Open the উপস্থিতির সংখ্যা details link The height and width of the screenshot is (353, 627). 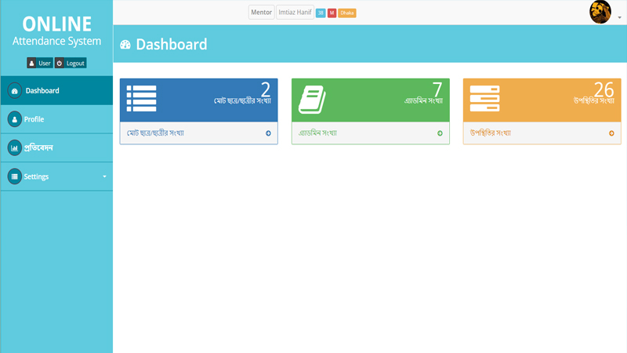point(490,133)
